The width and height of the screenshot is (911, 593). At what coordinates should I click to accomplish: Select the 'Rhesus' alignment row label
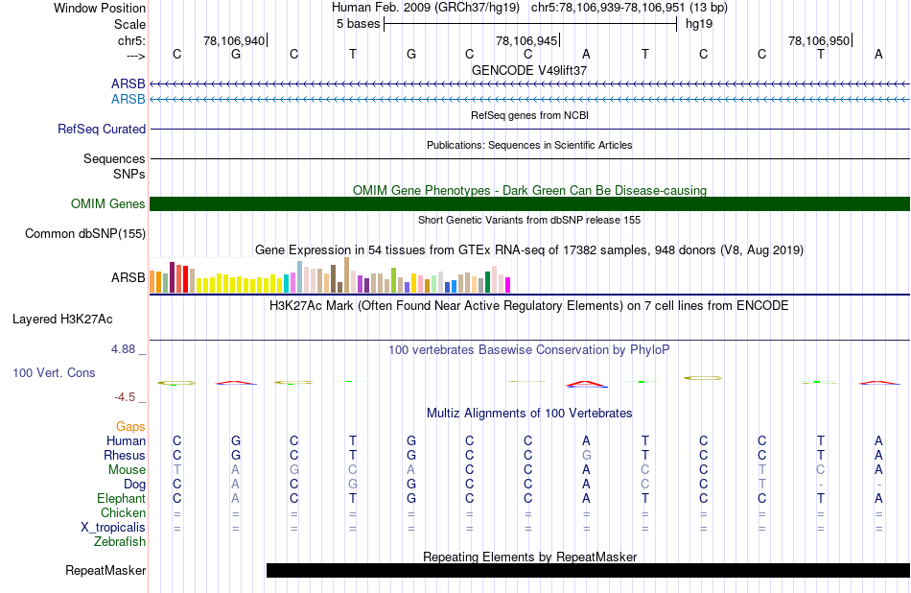tap(125, 455)
